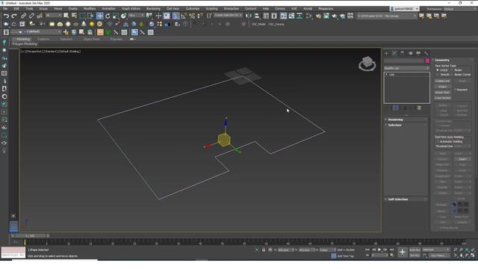Switch to the Hierarchy command panel tab

(x=403, y=53)
